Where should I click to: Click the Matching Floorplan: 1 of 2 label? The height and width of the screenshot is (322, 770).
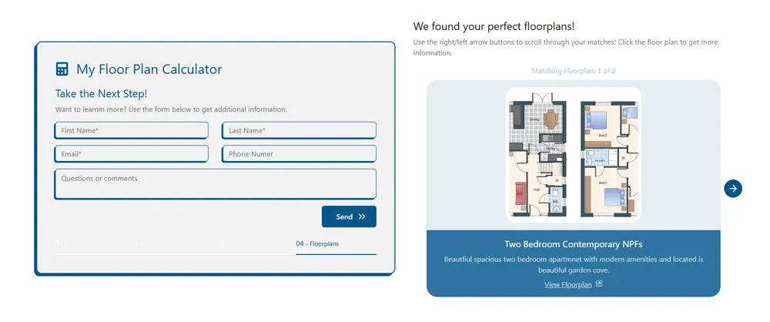(574, 71)
